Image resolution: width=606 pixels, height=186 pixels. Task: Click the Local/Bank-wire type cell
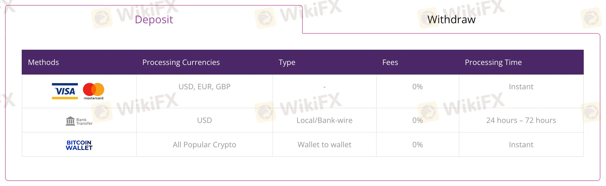[324, 120]
